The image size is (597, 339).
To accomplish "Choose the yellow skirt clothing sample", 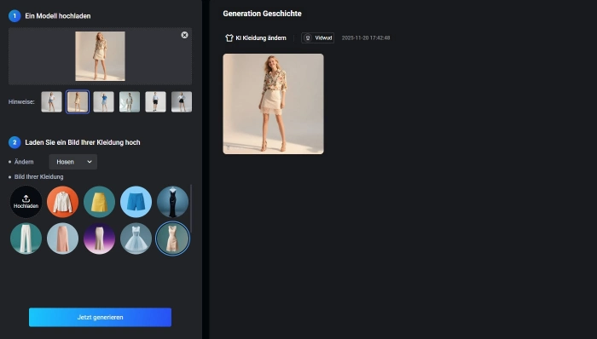I will click(x=100, y=202).
